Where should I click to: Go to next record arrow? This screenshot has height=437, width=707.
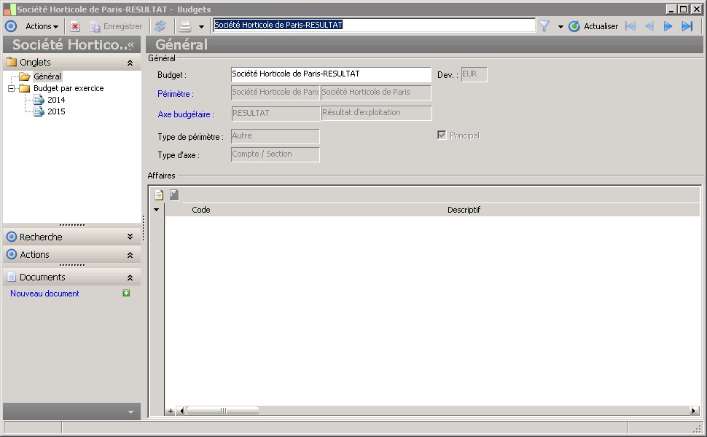coord(668,26)
